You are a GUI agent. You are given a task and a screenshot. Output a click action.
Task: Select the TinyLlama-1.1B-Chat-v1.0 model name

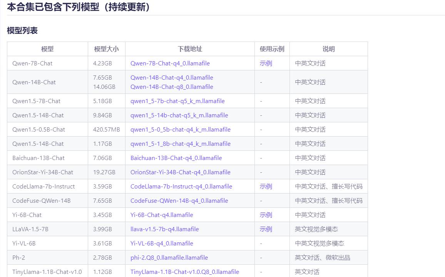pos(47,272)
